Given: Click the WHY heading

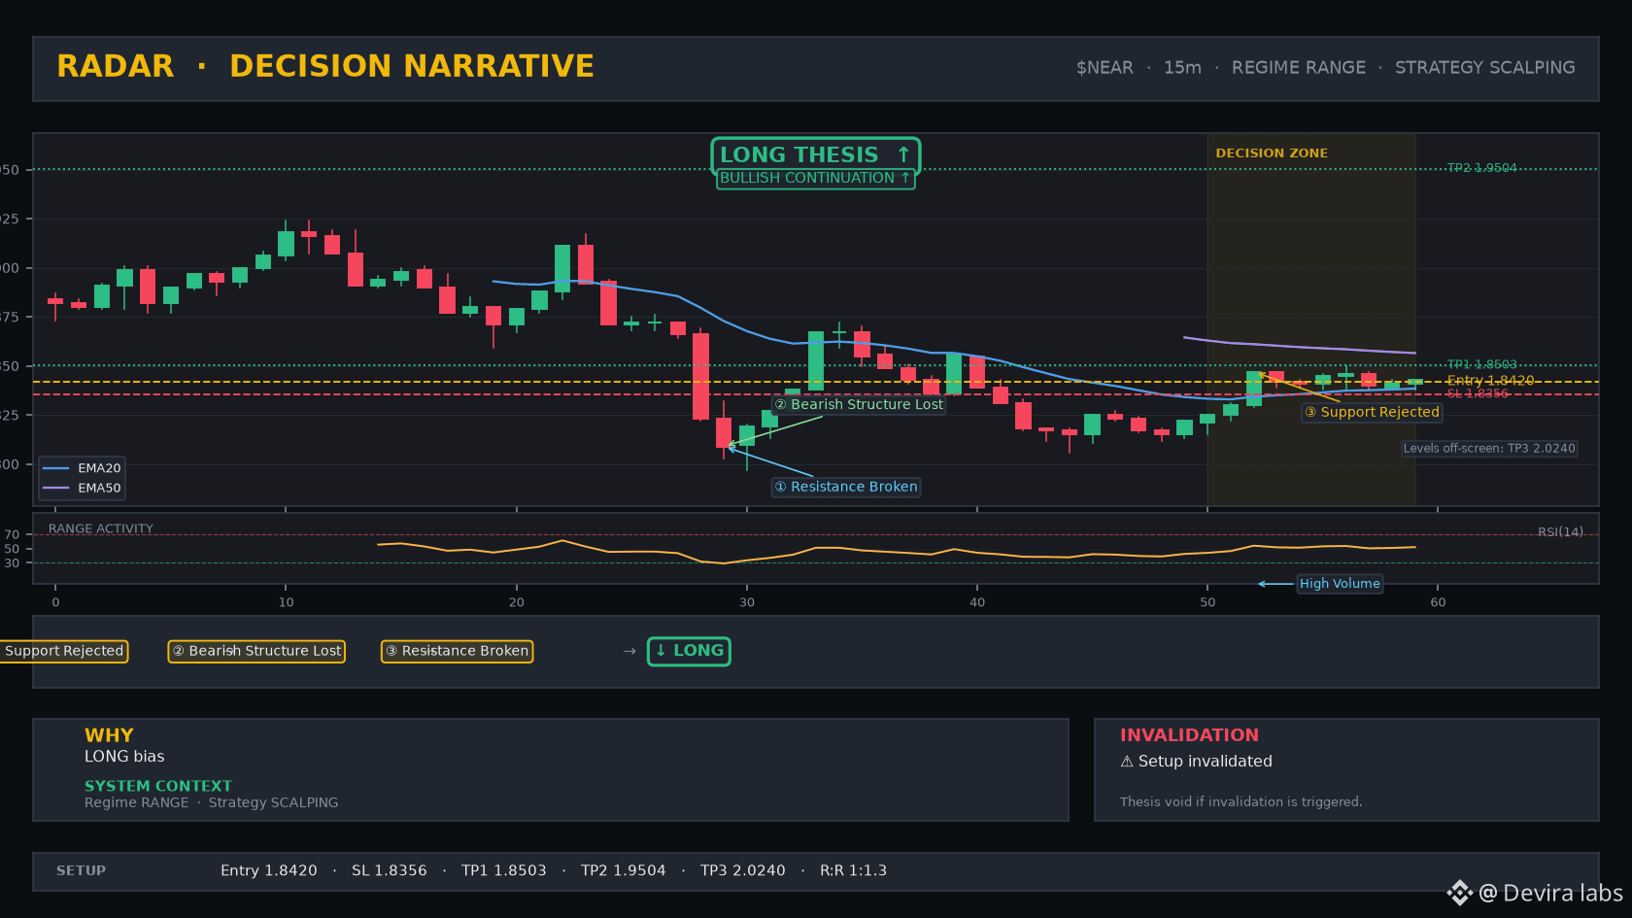Looking at the screenshot, I should 109,735.
